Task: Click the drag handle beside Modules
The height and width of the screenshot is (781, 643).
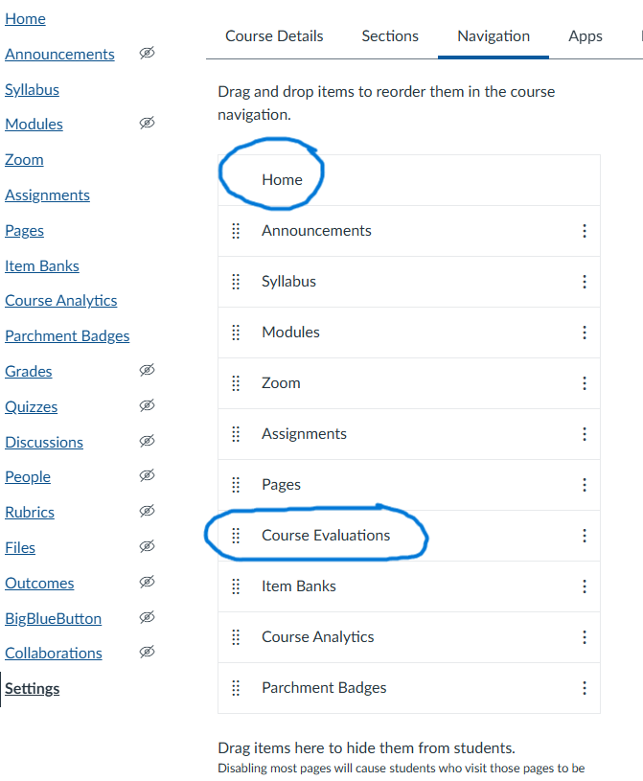Action: (x=236, y=333)
